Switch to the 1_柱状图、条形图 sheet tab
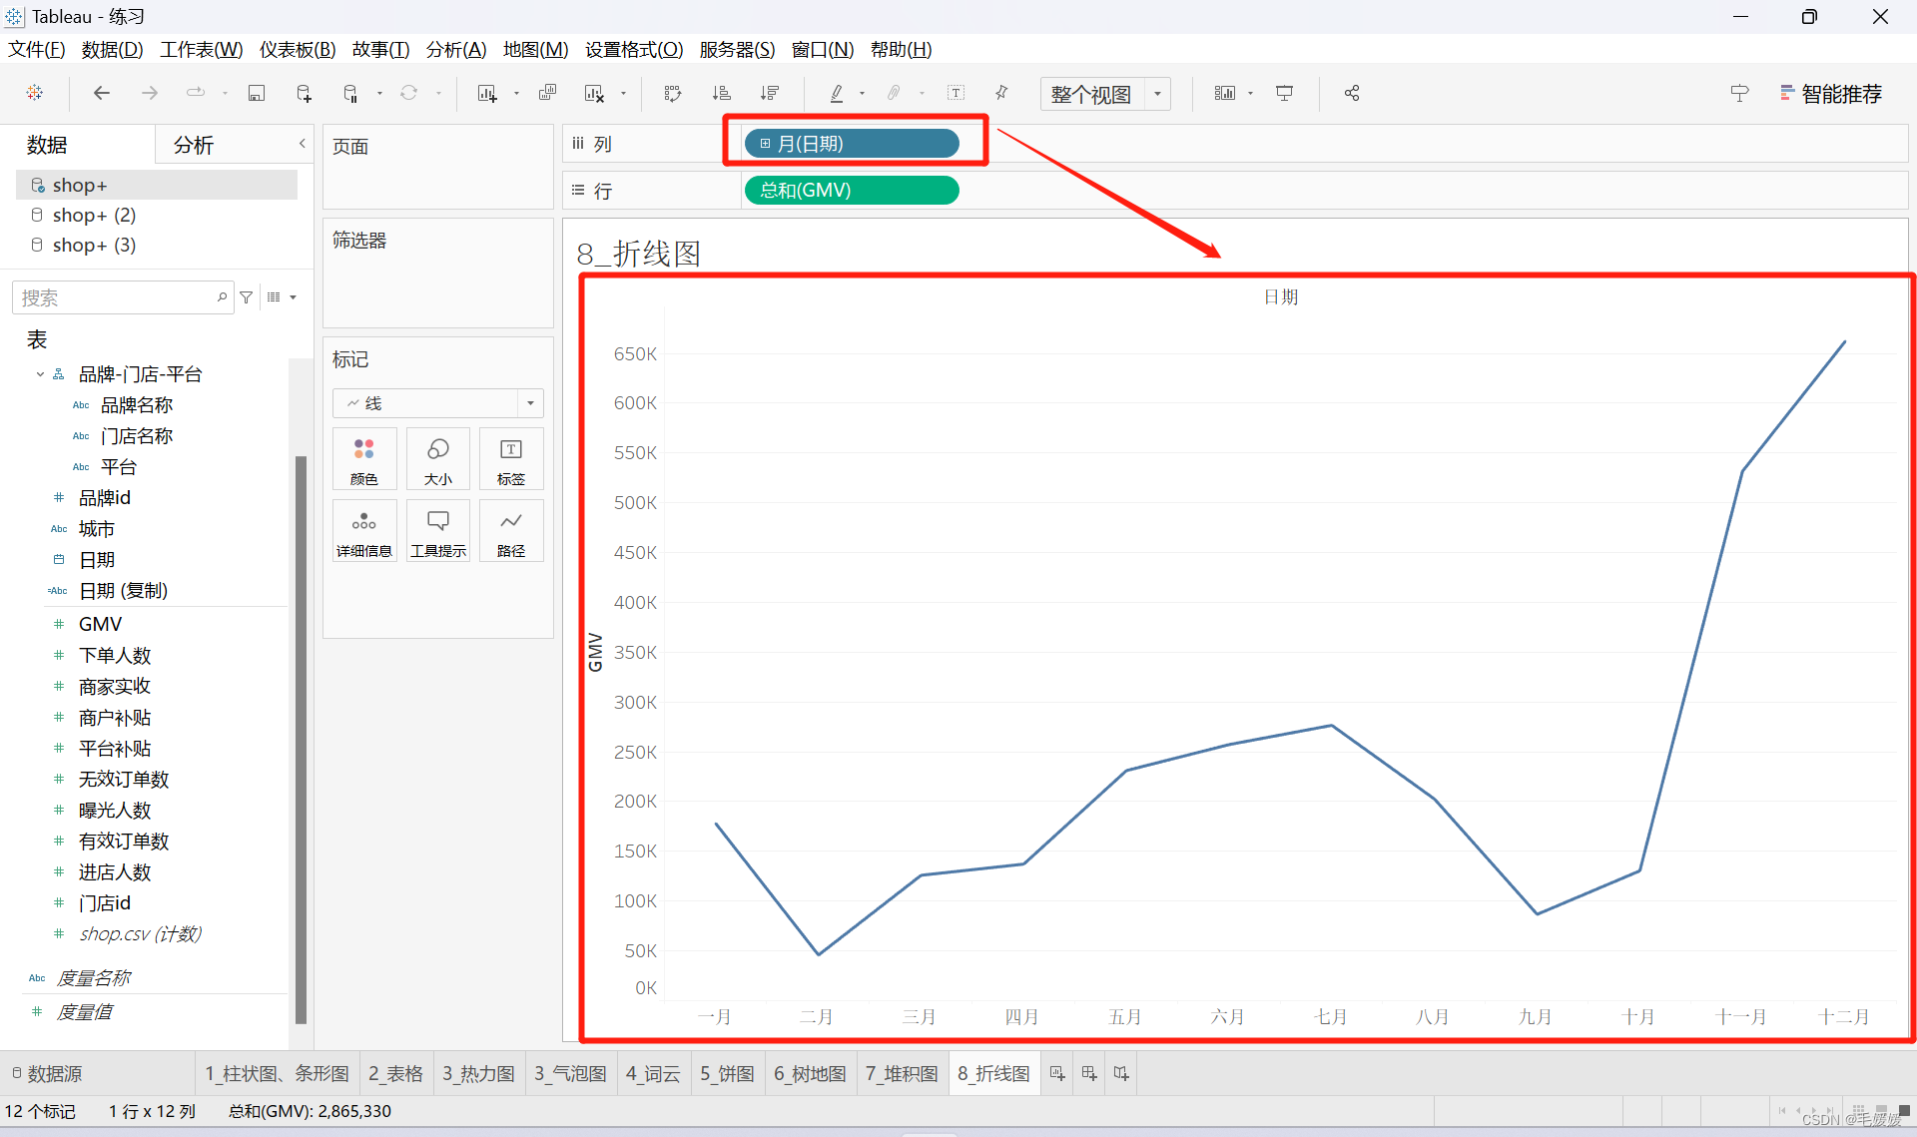Image resolution: width=1917 pixels, height=1137 pixels. coord(277,1073)
